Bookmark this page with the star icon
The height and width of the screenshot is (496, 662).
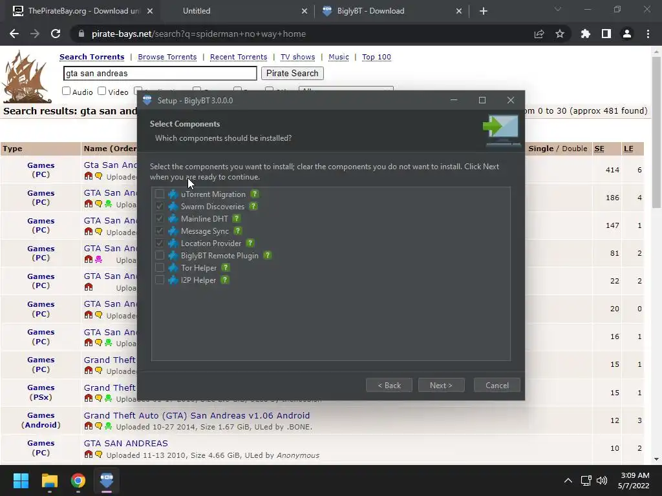560,34
